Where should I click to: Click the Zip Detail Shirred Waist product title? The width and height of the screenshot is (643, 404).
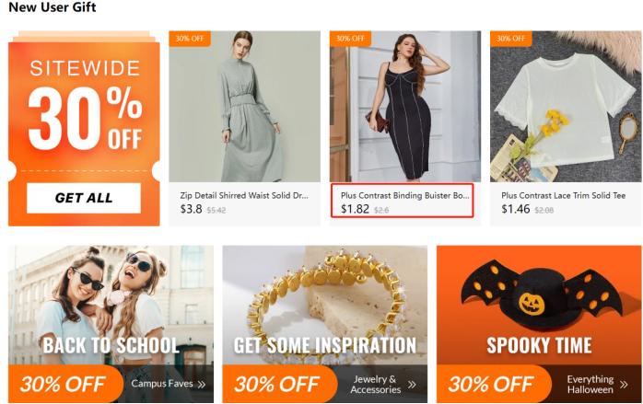click(x=243, y=195)
